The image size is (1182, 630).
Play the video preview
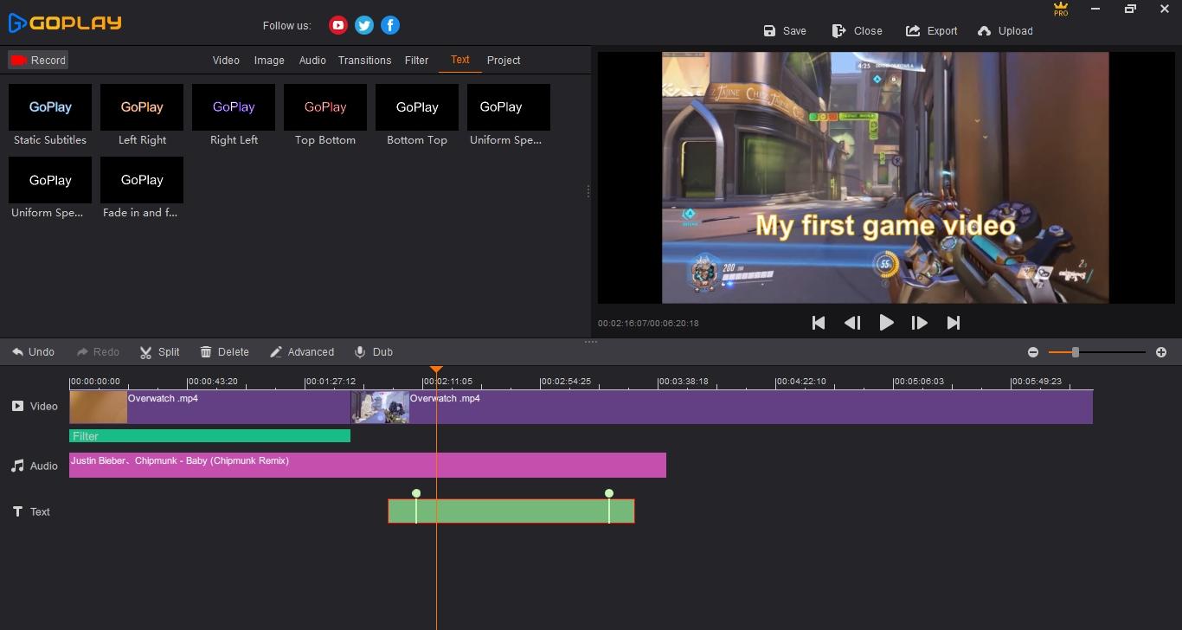click(886, 323)
